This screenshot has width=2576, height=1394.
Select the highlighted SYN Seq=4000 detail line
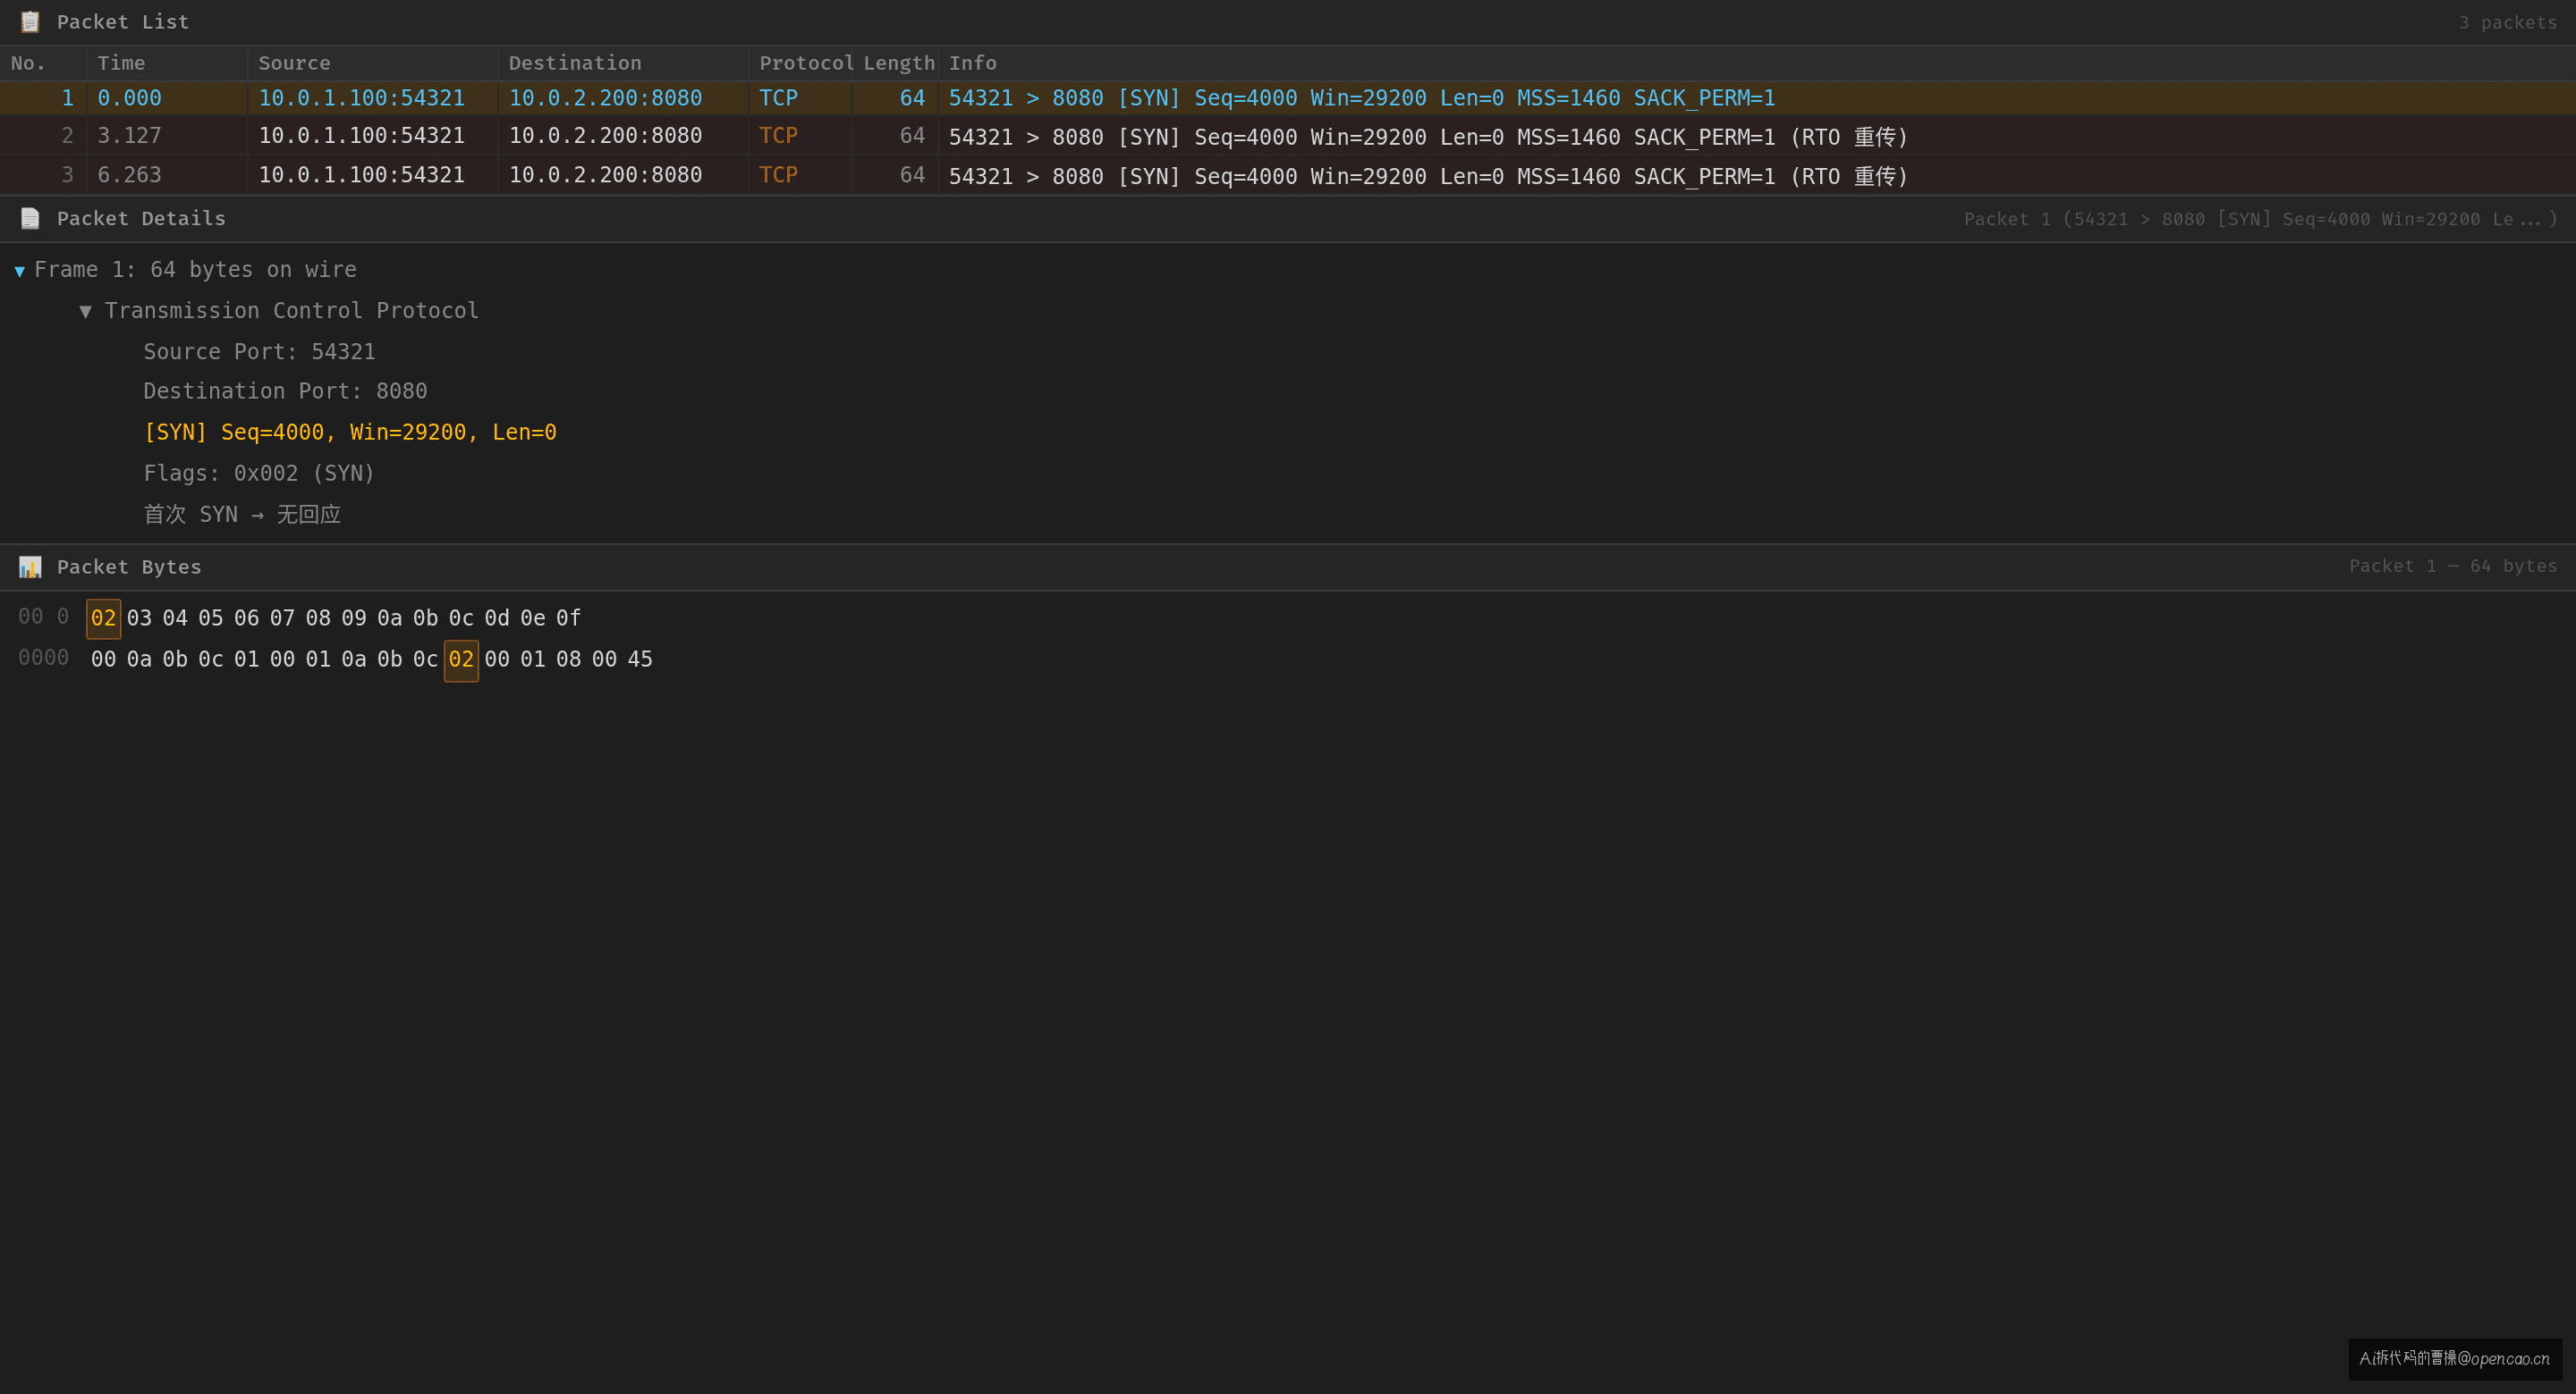tap(350, 432)
